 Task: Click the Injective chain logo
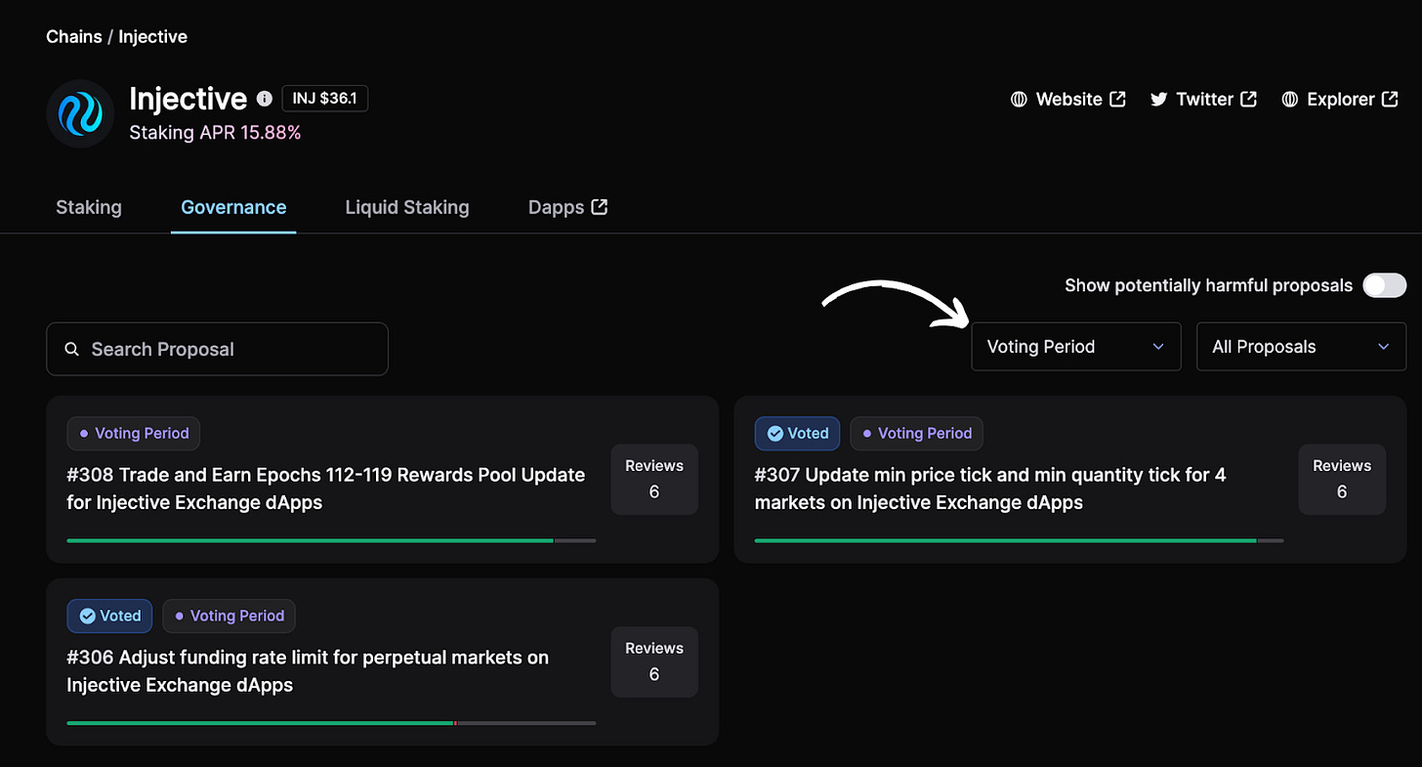80,113
